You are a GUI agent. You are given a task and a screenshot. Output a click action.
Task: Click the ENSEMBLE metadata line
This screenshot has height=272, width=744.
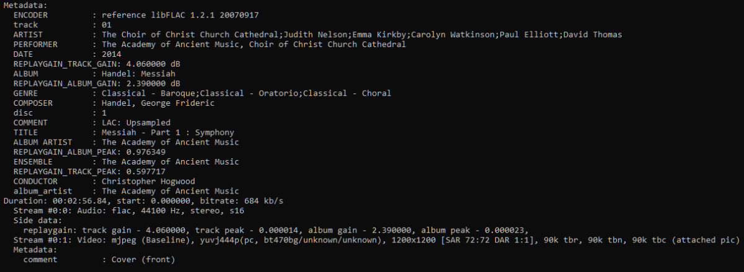tap(126, 163)
